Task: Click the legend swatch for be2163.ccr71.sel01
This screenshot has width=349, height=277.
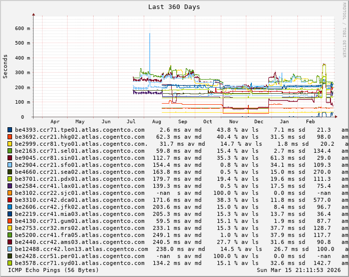Action: pos(10,151)
